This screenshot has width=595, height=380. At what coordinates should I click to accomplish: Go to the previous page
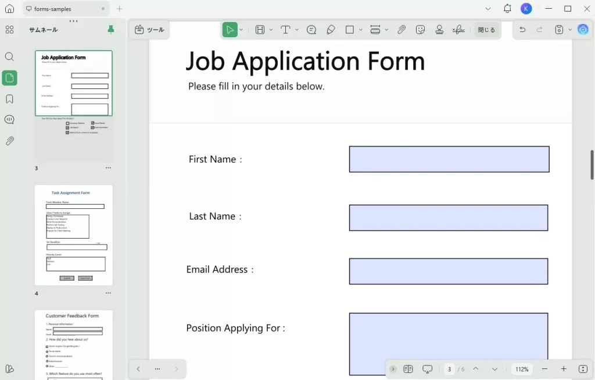click(475, 369)
